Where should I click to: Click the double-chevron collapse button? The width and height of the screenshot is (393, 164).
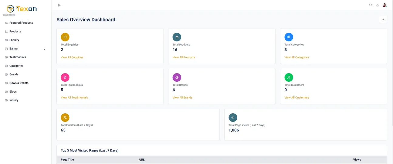pos(383,19)
